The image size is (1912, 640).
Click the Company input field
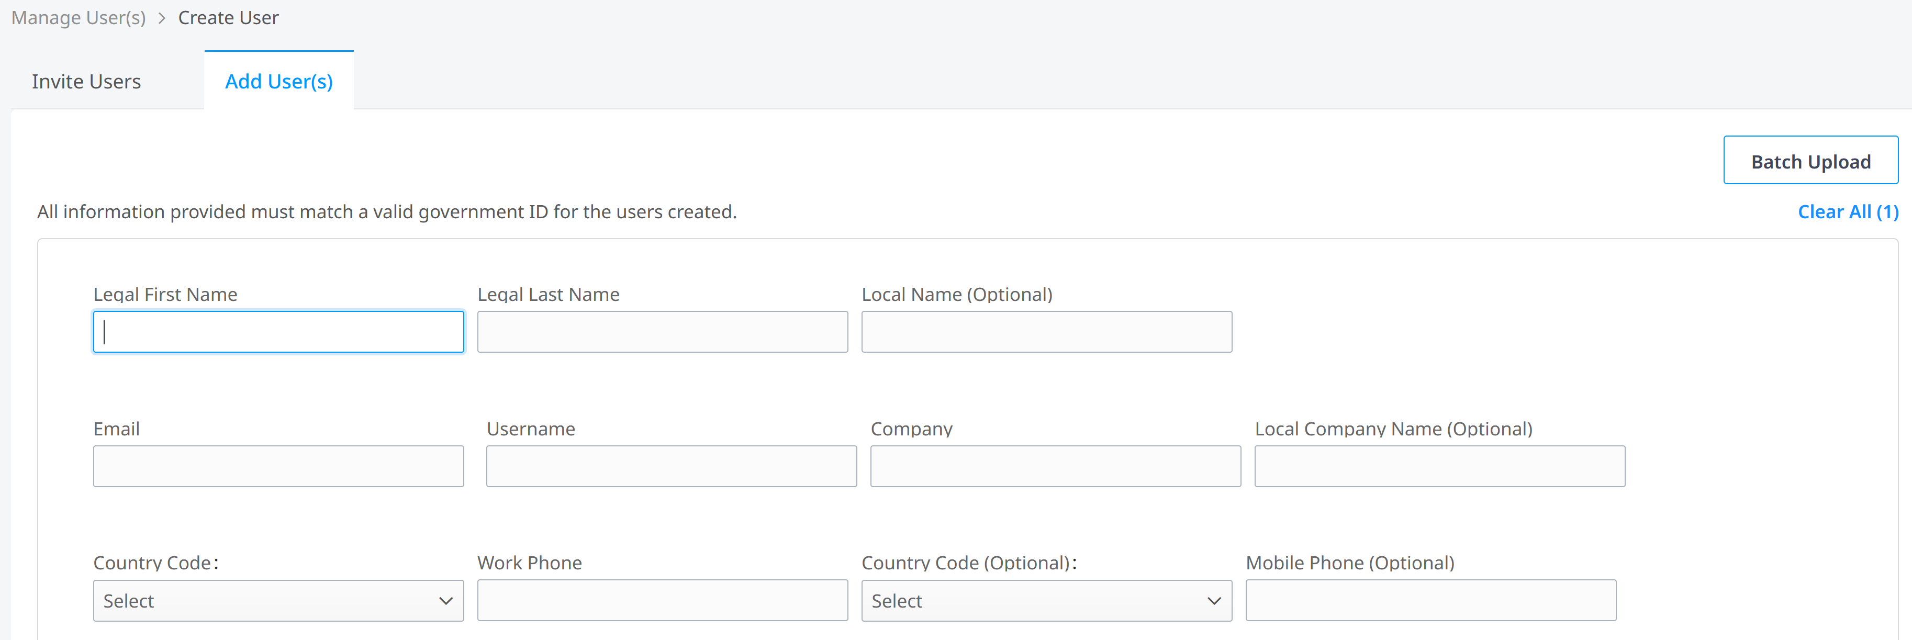tap(1056, 466)
